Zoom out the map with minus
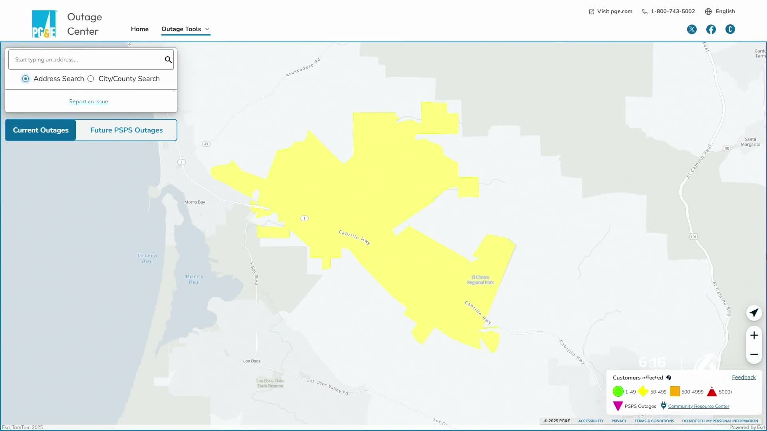The width and height of the screenshot is (767, 431). click(x=754, y=354)
